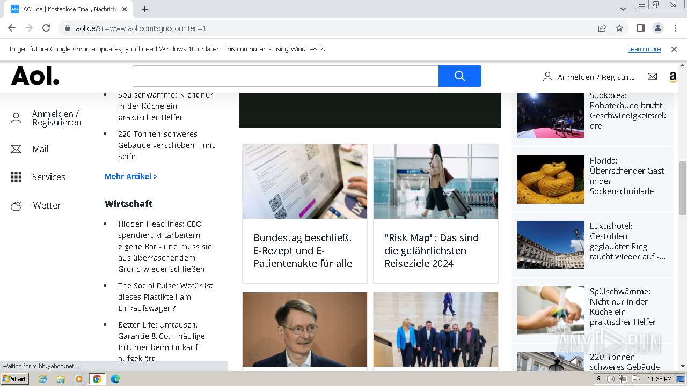
Task: Dismiss the Chrome update notification bar
Action: click(674, 49)
